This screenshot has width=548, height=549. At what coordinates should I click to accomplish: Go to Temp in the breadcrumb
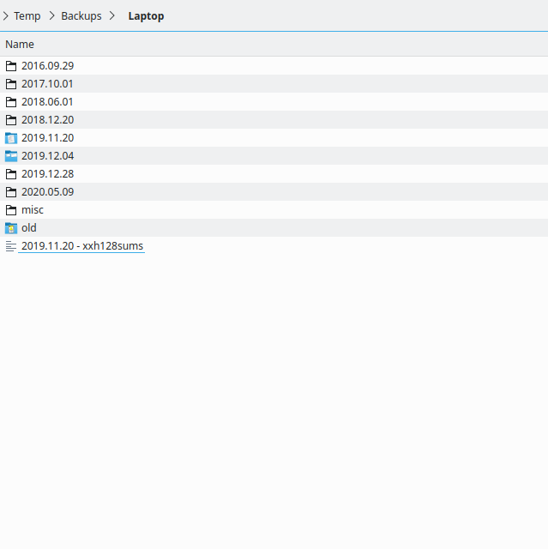(x=27, y=16)
